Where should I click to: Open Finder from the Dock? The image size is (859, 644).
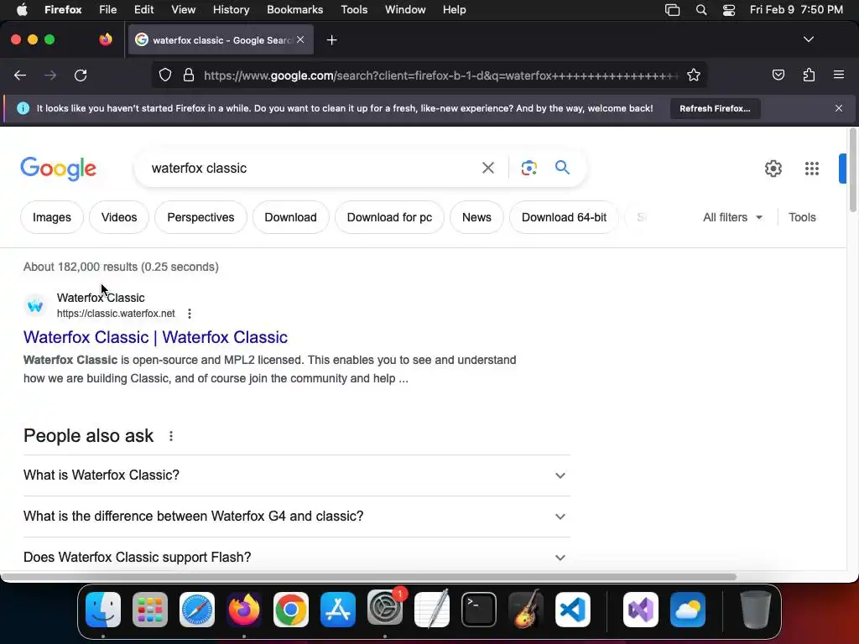103,610
